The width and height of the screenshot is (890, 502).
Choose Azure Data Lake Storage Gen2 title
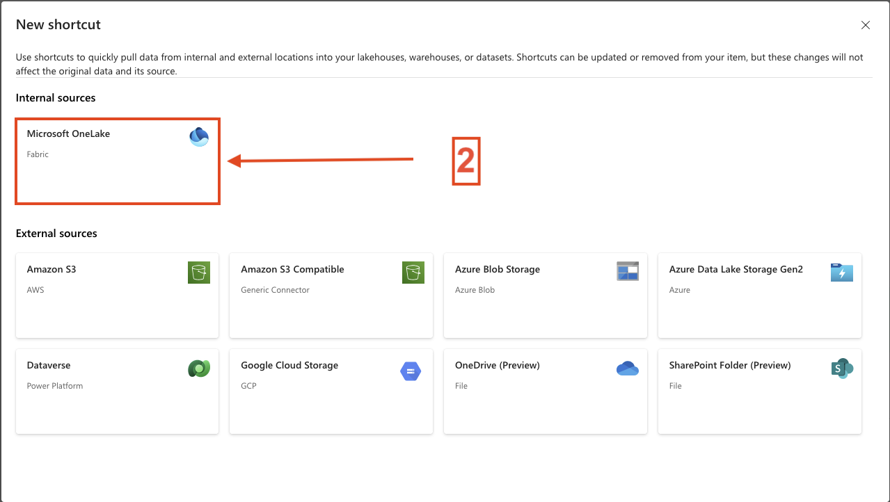[x=736, y=269]
